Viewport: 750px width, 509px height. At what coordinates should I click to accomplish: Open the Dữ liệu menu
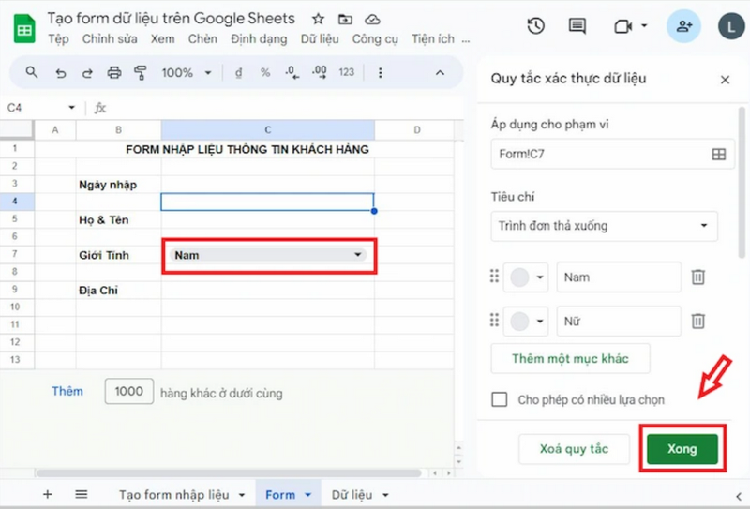(x=321, y=38)
